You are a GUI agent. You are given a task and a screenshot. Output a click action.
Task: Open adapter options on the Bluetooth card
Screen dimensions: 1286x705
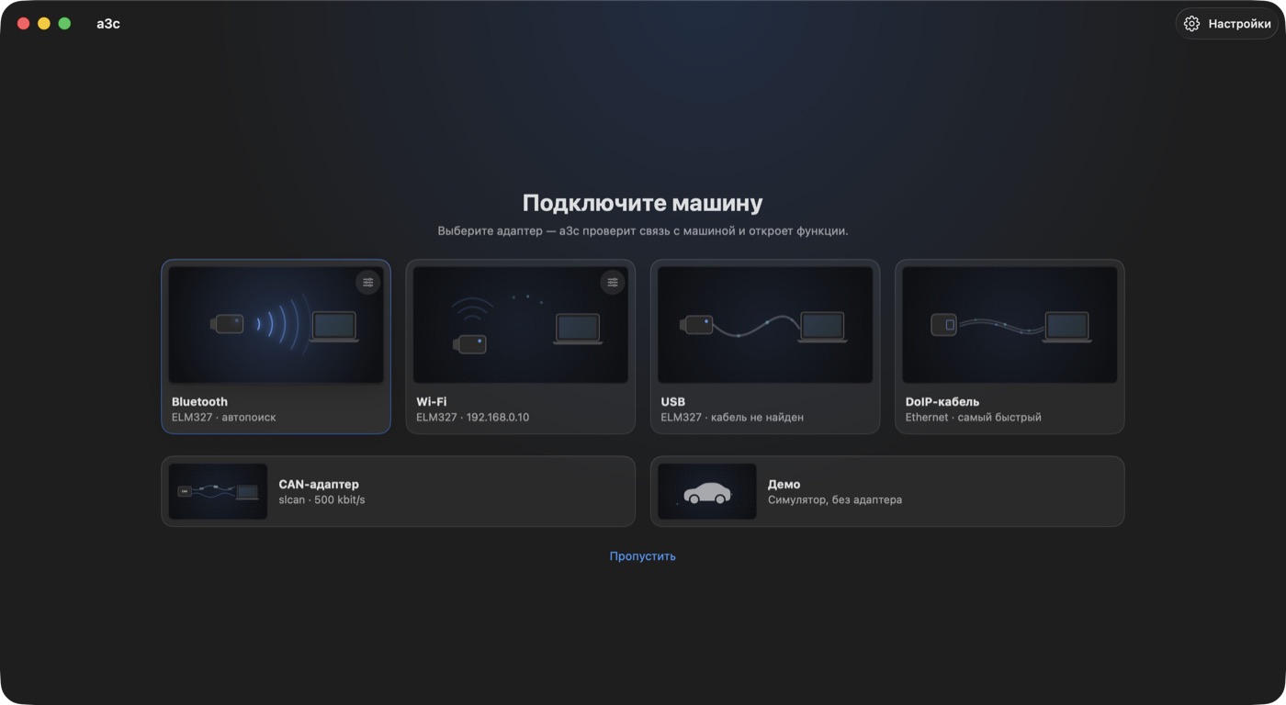click(x=368, y=282)
